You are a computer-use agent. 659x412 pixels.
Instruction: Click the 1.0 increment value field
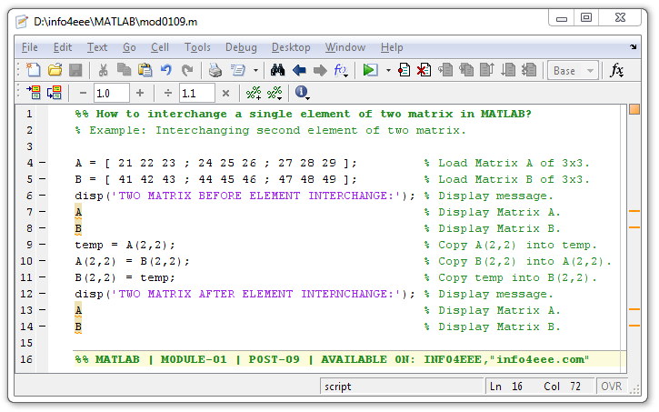tap(112, 93)
